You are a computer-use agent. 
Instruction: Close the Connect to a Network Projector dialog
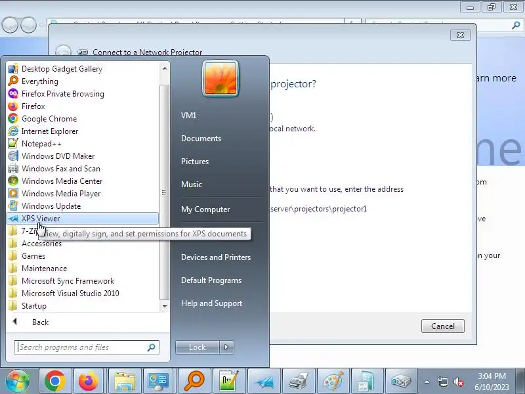(460, 35)
